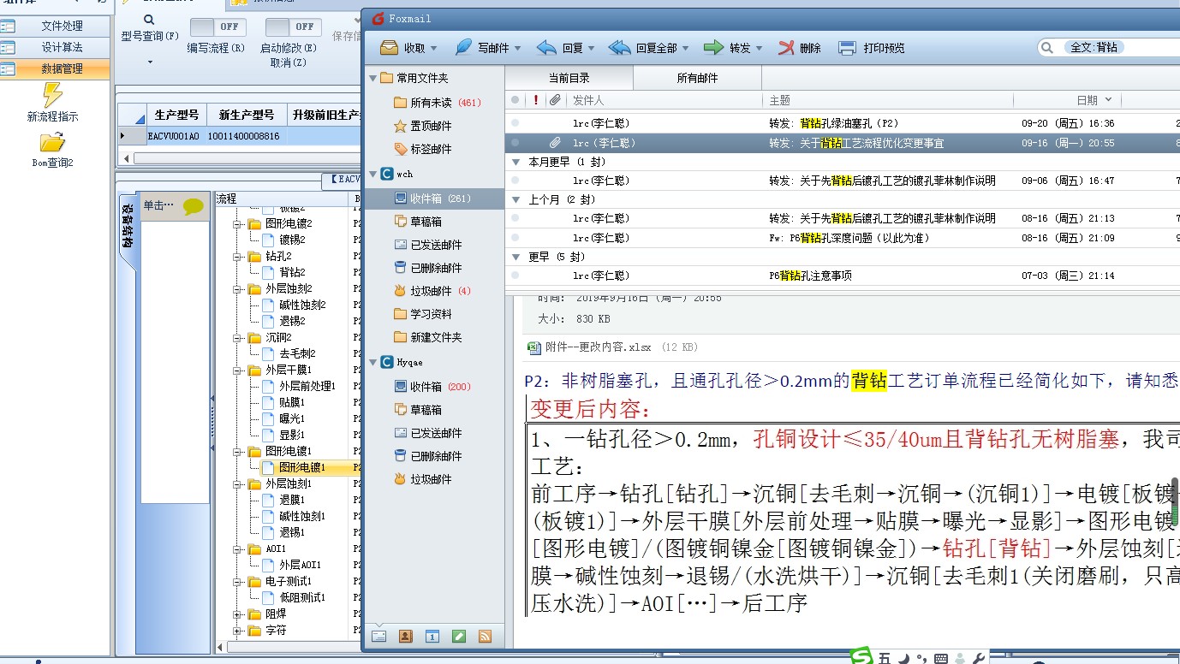Toggle read dot for P6背钻孔深度问题 mail

[x=515, y=238]
